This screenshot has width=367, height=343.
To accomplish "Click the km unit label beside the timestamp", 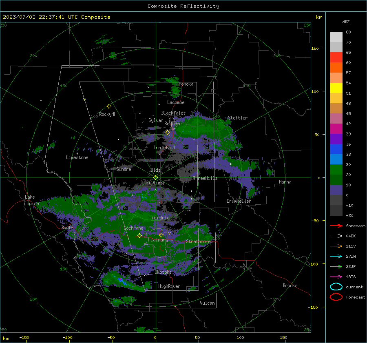I will 319,17.
